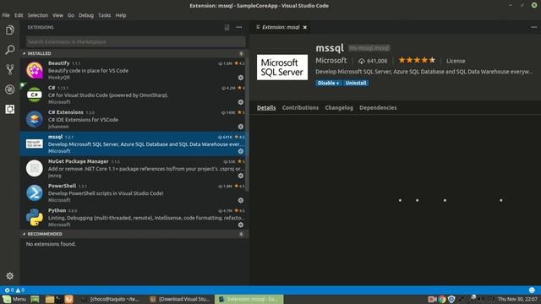Open the Help menu
Viewport: 541px width, 304px height.
tap(120, 15)
